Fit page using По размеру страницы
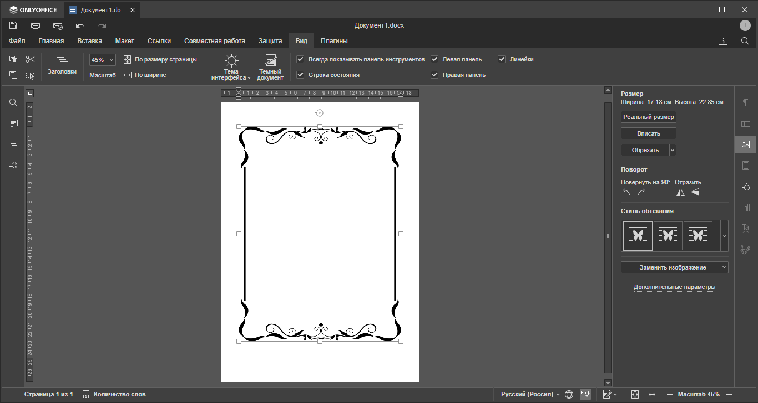This screenshot has width=758, height=403. tap(160, 59)
